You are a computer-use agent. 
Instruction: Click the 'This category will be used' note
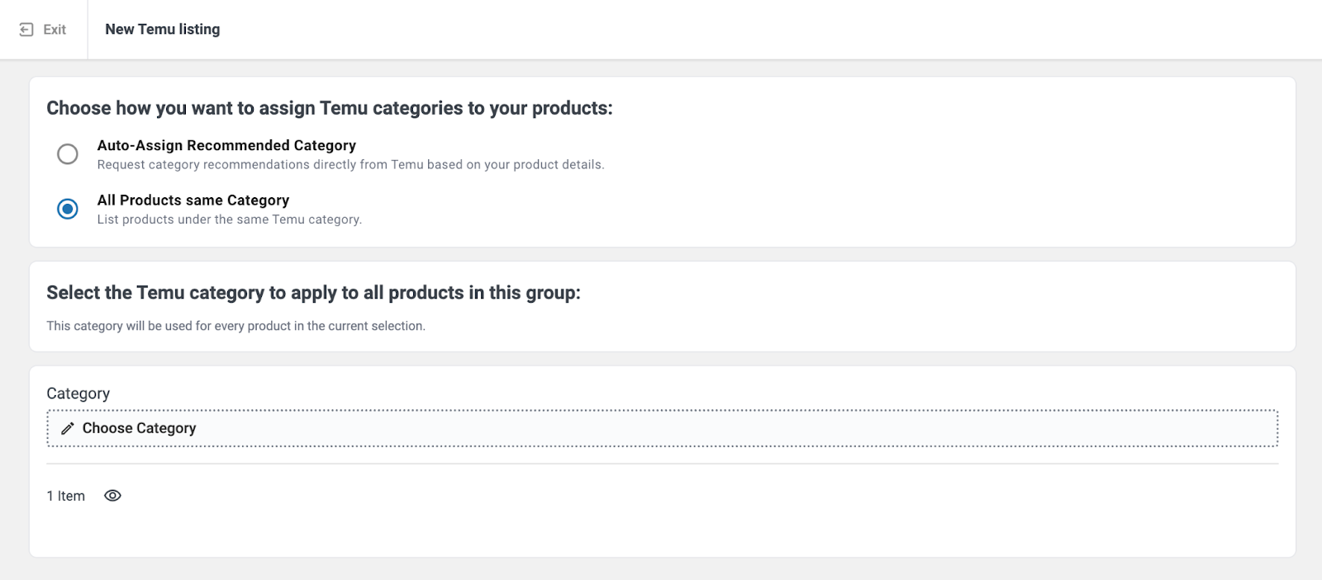(235, 326)
